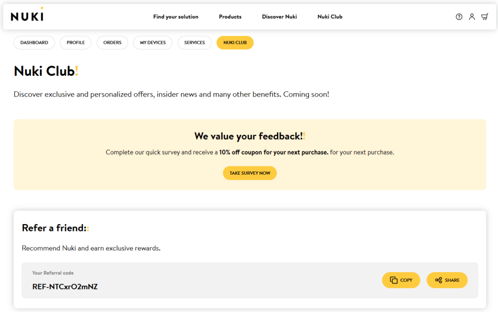Open Find your solution menu
498x312 pixels.
[x=176, y=17]
